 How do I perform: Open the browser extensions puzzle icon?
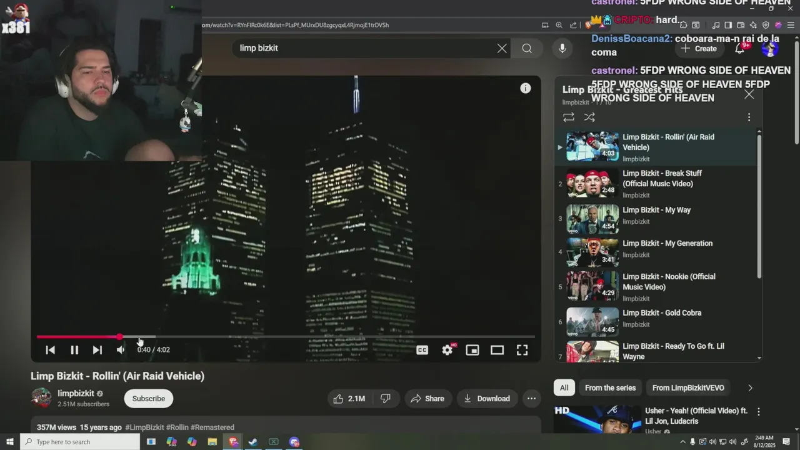point(683,25)
